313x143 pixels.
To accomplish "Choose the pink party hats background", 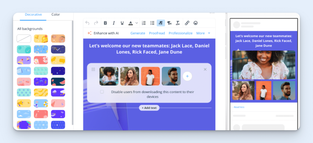I will [58, 103].
